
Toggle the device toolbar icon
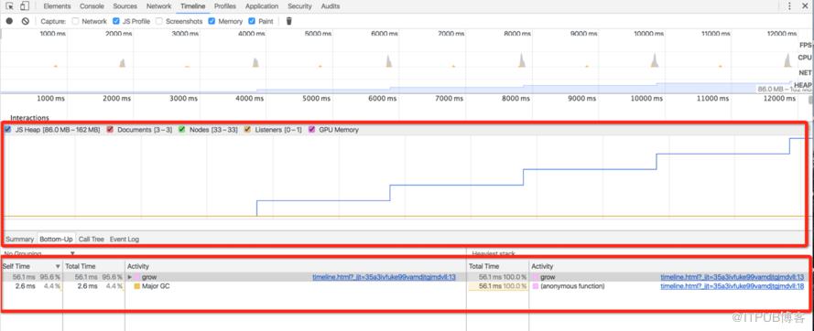point(25,6)
